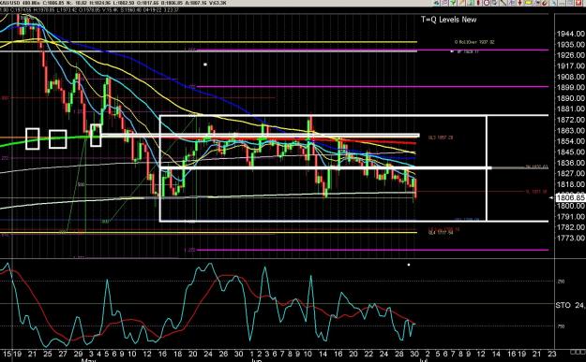Click the current price tag 1806.85

[x=571, y=197]
